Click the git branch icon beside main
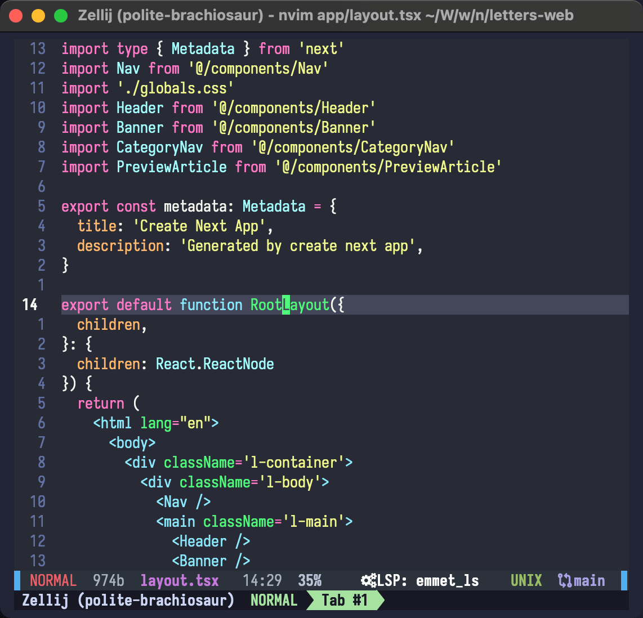This screenshot has width=643, height=618. pyautogui.click(x=564, y=580)
